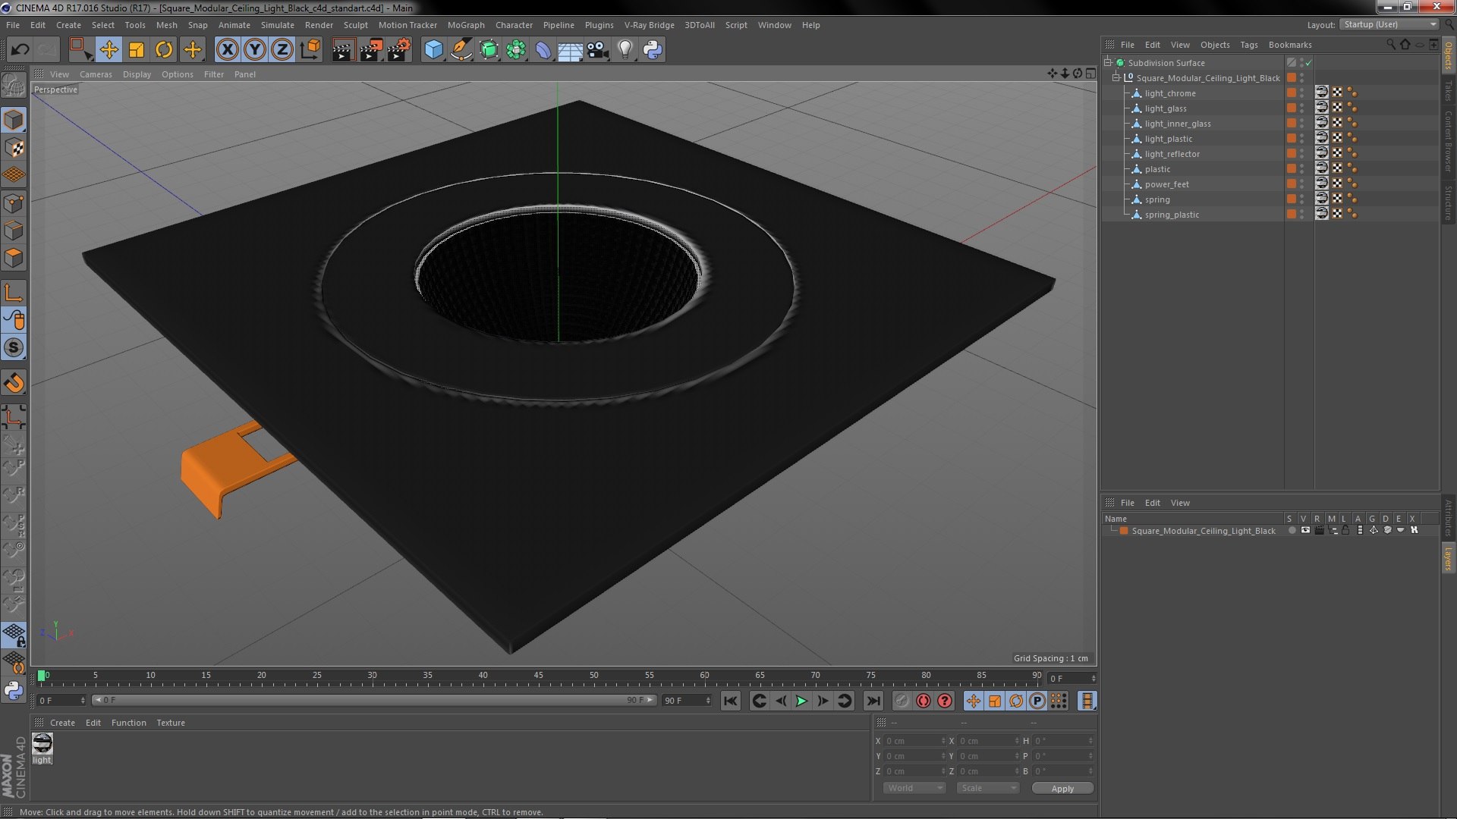
Task: Collapse the Subdivision Surface tree node
Action: (1108, 63)
